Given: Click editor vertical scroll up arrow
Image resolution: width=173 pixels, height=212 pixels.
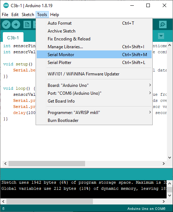Looking at the screenshot, I should [170, 45].
